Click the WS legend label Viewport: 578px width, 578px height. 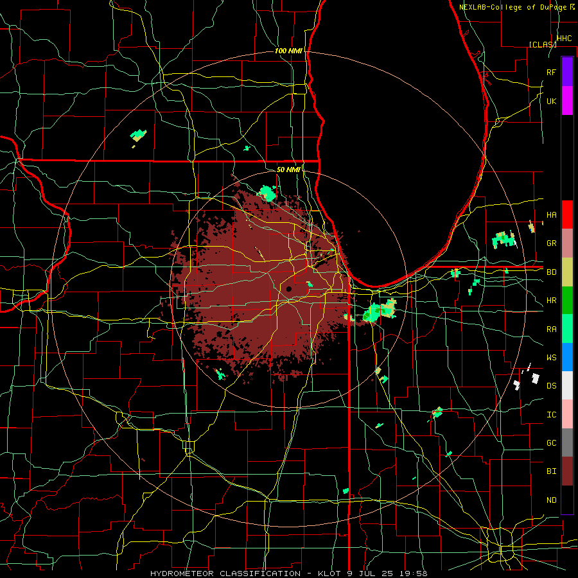click(551, 358)
